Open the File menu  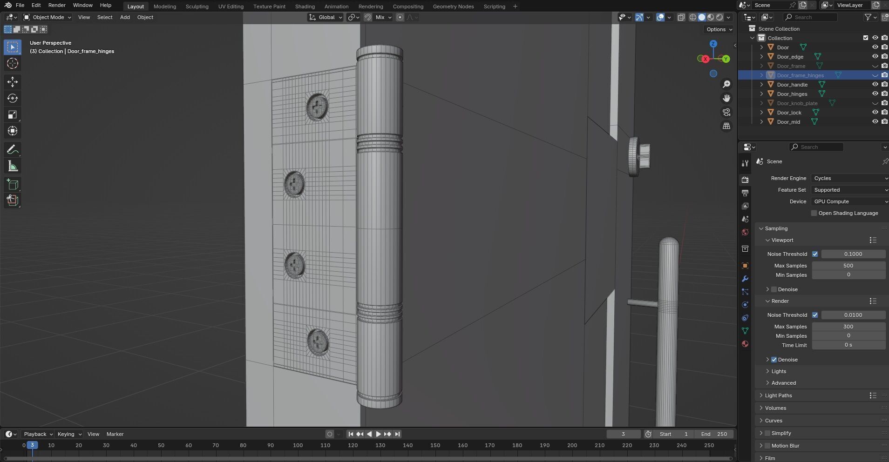pos(20,5)
